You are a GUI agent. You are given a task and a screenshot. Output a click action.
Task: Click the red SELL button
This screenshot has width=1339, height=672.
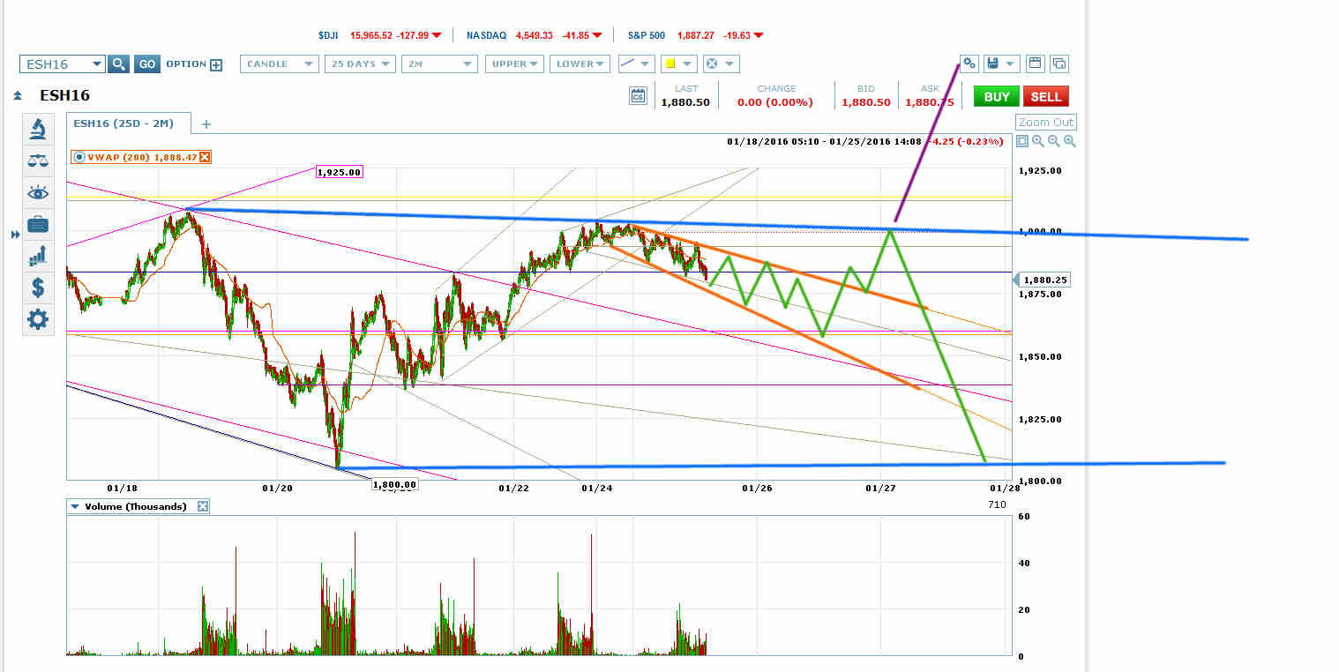[x=1046, y=96]
